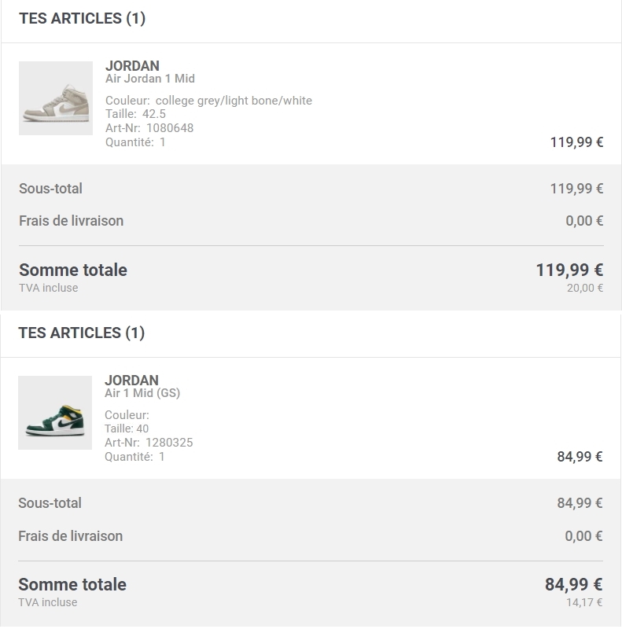622x629 pixels.
Task: Click the first TES ARTICLES (1) header
Action: coord(83,18)
